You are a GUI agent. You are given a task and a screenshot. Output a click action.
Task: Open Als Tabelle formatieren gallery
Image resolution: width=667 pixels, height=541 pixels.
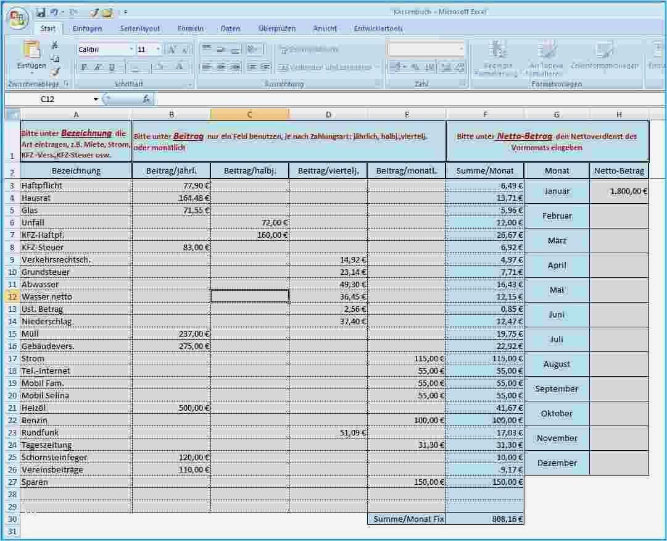[546, 59]
